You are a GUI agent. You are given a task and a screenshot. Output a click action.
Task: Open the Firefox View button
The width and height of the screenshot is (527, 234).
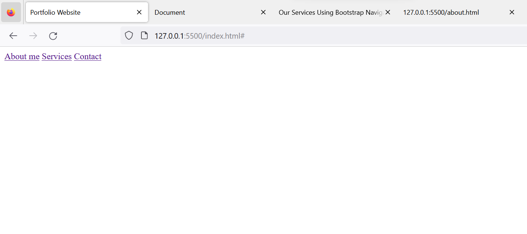point(11,12)
